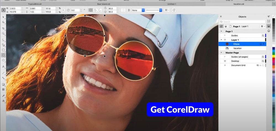The height and width of the screenshot is (131, 276).
Task: Collapse the Page 1 tree section
Action: click(221, 31)
